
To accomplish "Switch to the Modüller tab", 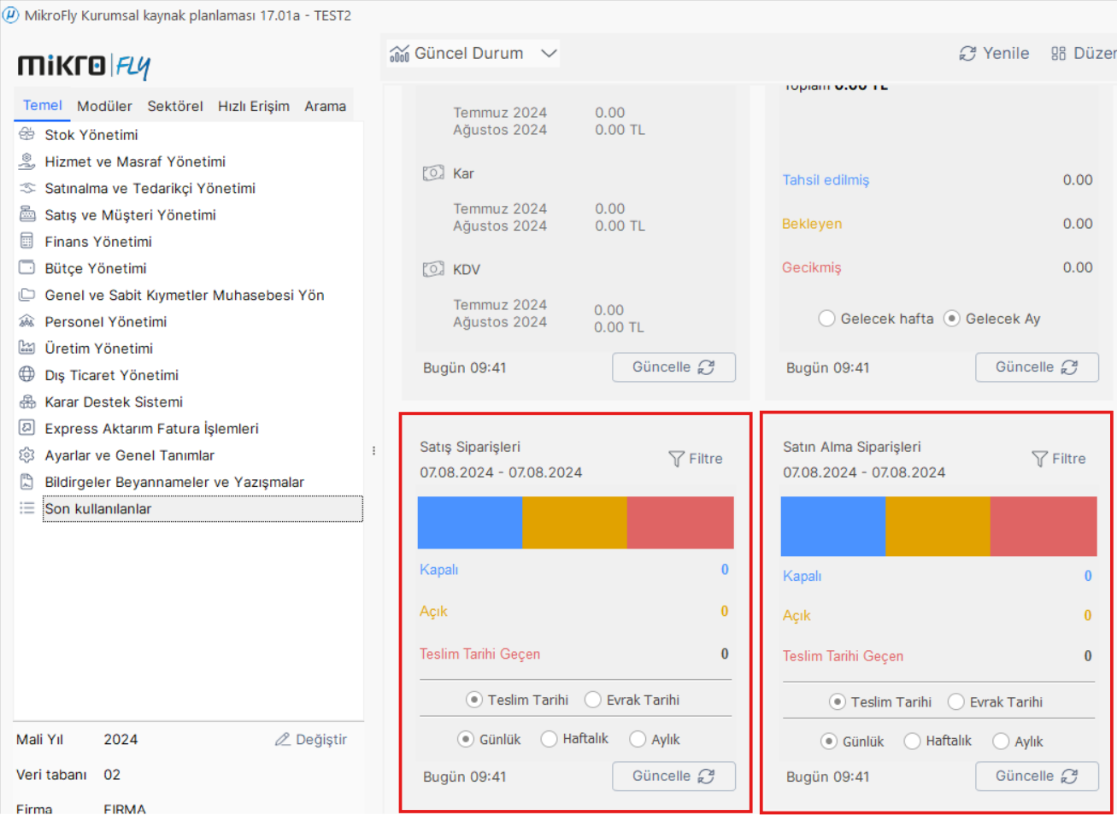I will coord(104,106).
